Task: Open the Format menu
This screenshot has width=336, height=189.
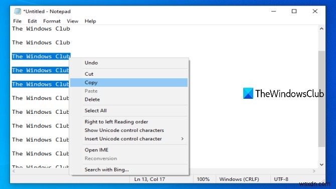Action: pos(52,21)
